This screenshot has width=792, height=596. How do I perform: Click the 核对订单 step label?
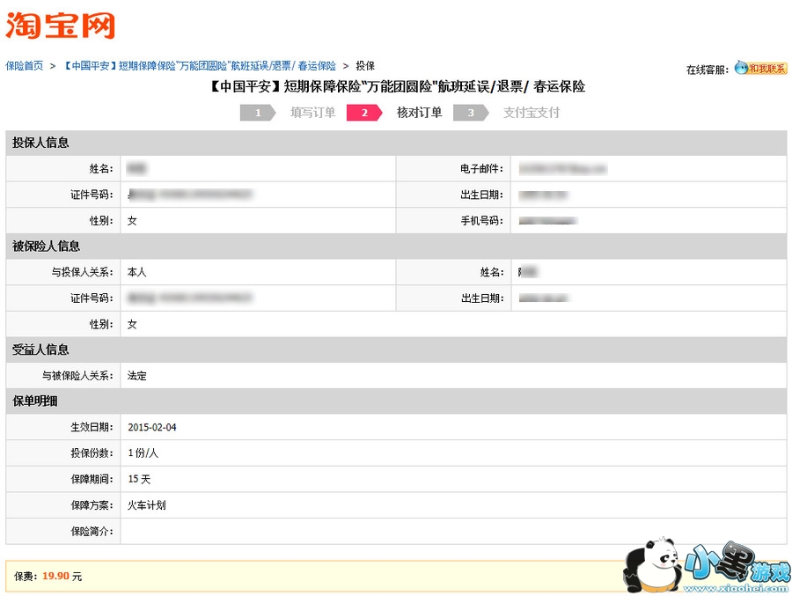[419, 112]
